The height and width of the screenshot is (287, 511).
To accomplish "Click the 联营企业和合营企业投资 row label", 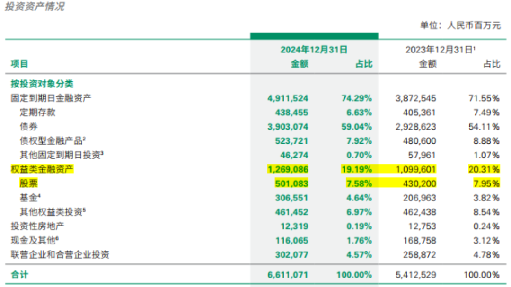I will [60, 255].
